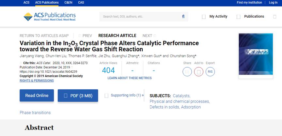The image size is (282, 136).
Task: Click the Add to circle icon
Action: coord(198,71)
